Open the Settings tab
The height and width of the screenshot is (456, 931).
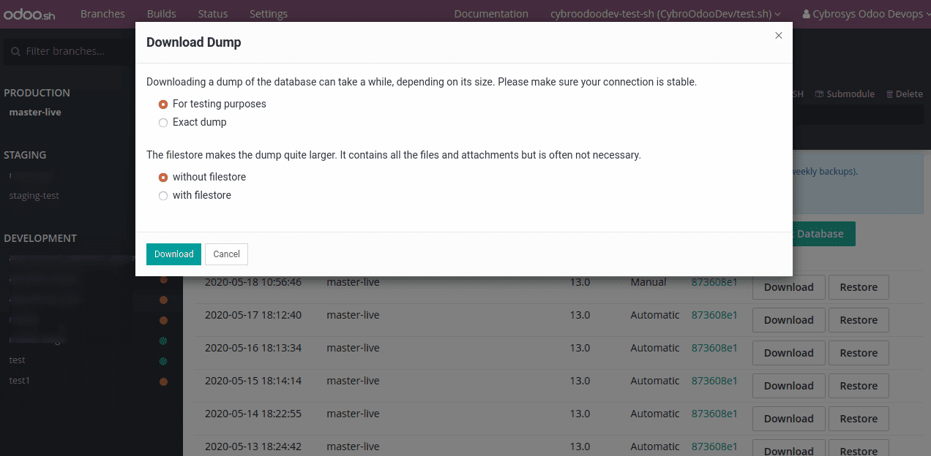pyautogui.click(x=269, y=14)
